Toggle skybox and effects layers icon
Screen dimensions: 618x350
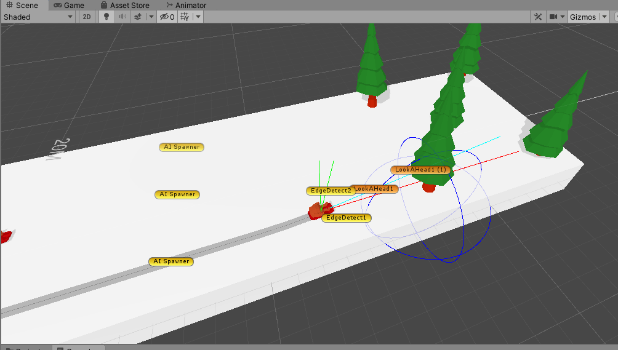pos(138,17)
